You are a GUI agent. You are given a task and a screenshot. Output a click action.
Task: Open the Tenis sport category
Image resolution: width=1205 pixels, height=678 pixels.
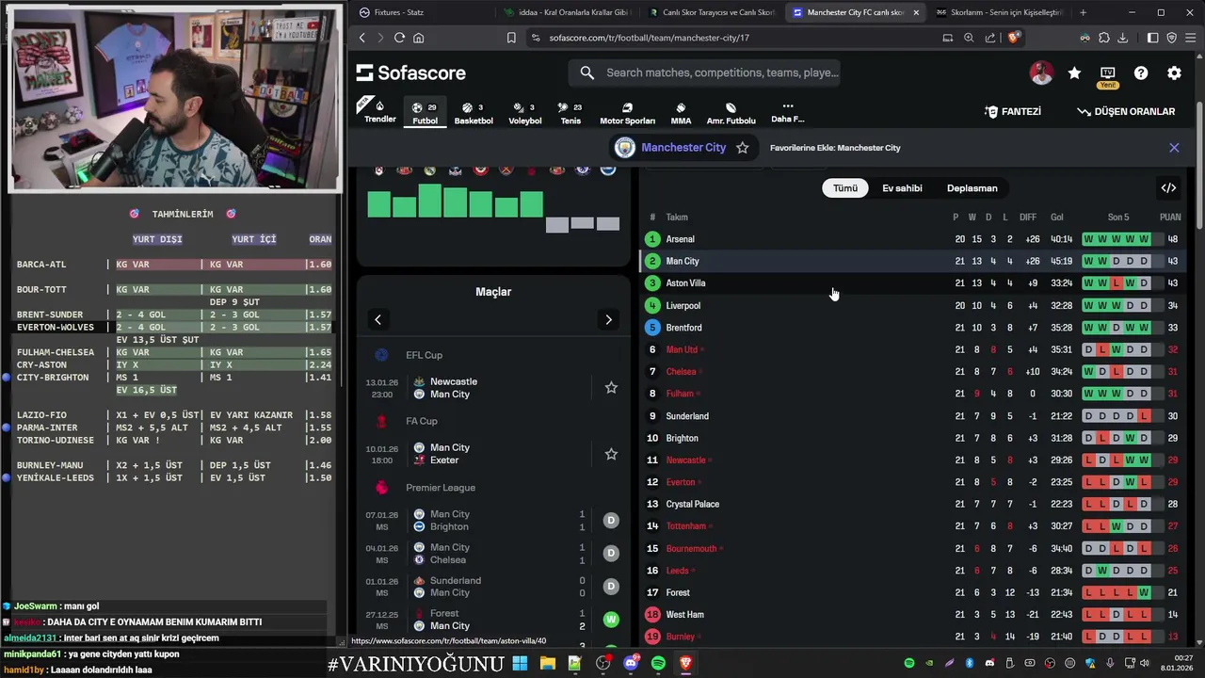point(570,113)
